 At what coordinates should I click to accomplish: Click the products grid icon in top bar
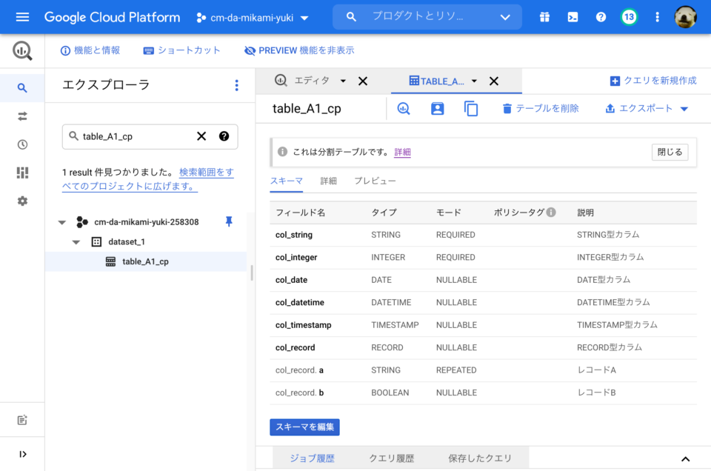tap(544, 16)
